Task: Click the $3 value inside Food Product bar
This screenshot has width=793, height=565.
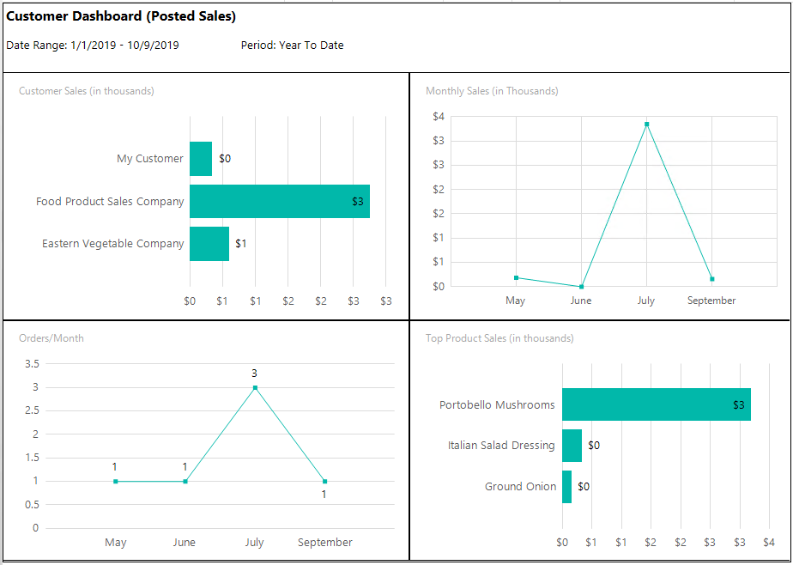Action: (x=358, y=201)
